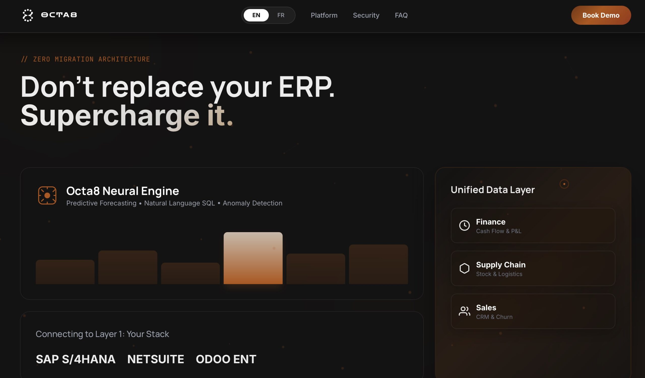The image size is (645, 378).
Task: Click the SAP S/4HANA label
Action: 76,359
